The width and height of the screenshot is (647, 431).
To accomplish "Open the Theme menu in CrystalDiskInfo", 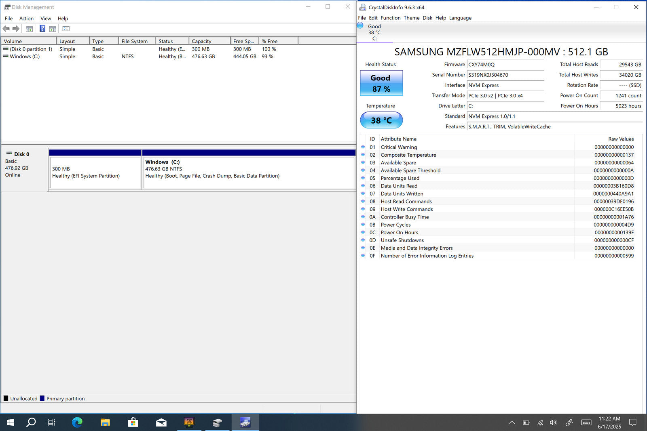I will (x=411, y=18).
